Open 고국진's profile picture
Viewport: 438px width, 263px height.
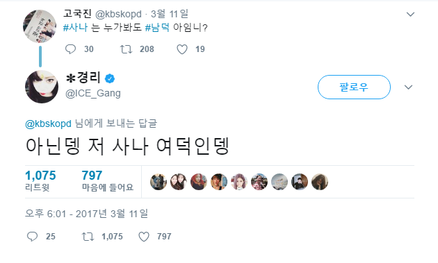(40, 26)
